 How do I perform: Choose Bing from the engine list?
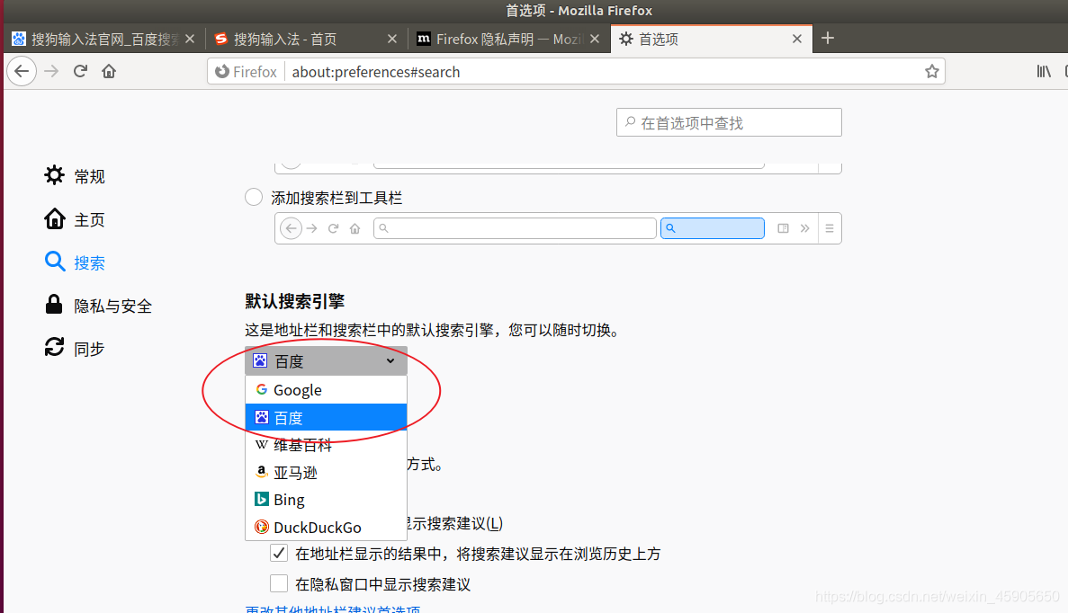[x=327, y=500]
